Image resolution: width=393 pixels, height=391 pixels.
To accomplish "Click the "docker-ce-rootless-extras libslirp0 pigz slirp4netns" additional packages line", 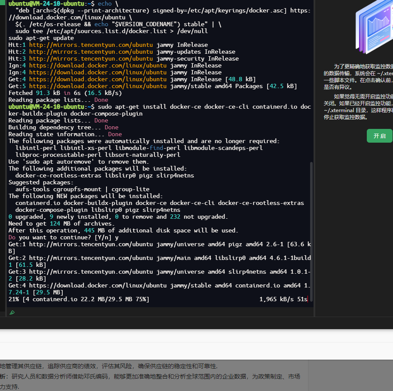I will [x=105, y=176].
